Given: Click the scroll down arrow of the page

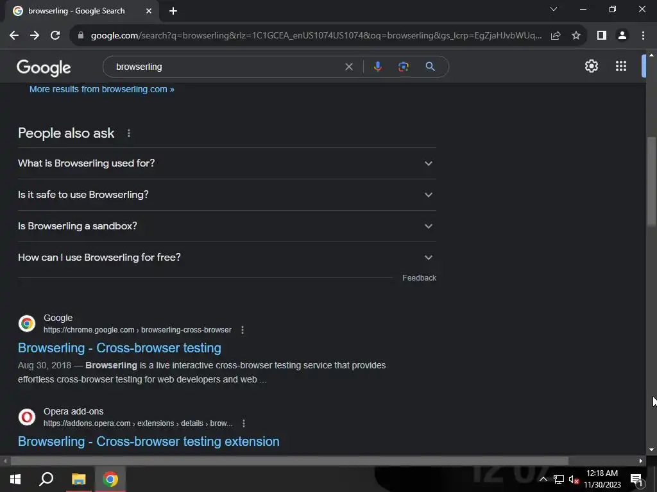Looking at the screenshot, I should (651, 450).
